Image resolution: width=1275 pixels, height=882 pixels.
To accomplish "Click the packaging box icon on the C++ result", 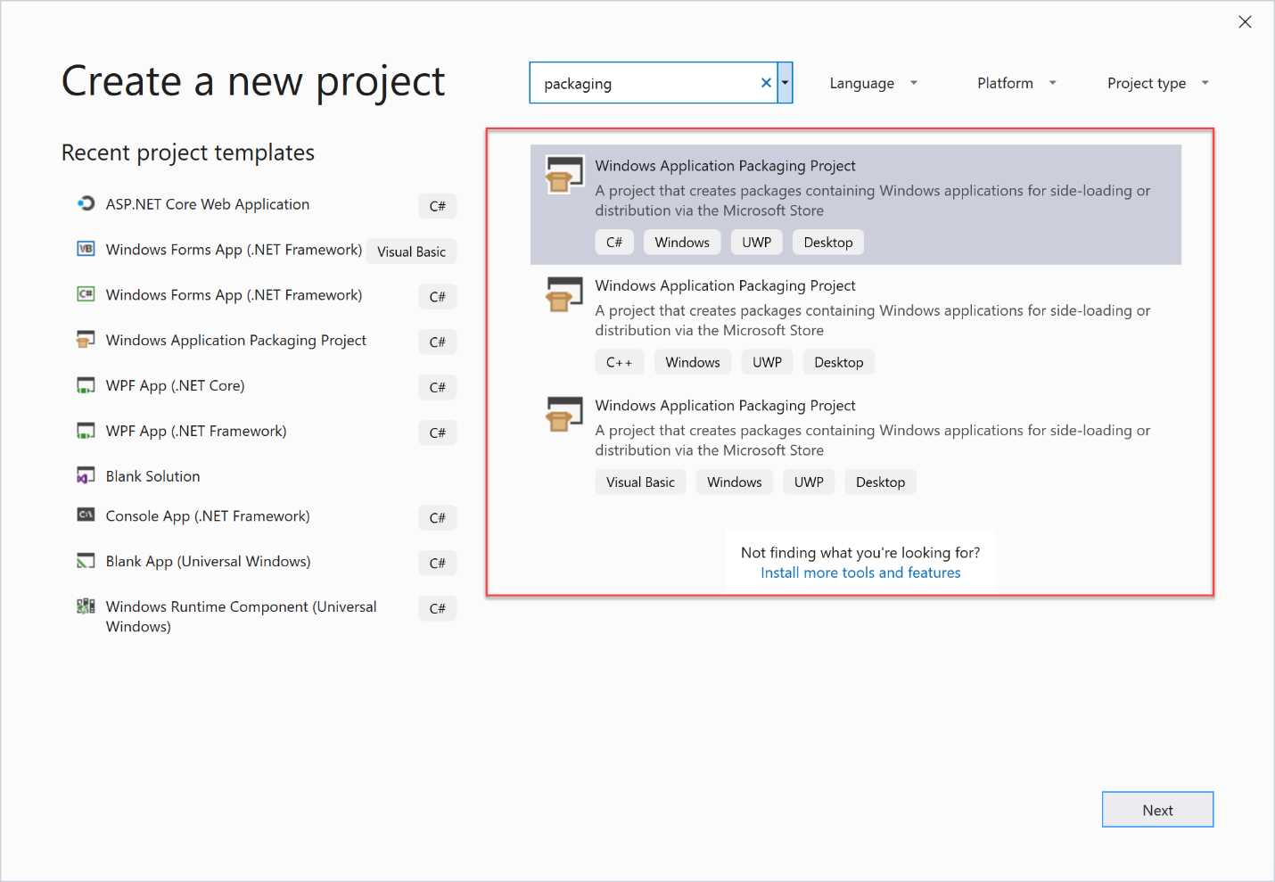I will click(x=562, y=295).
